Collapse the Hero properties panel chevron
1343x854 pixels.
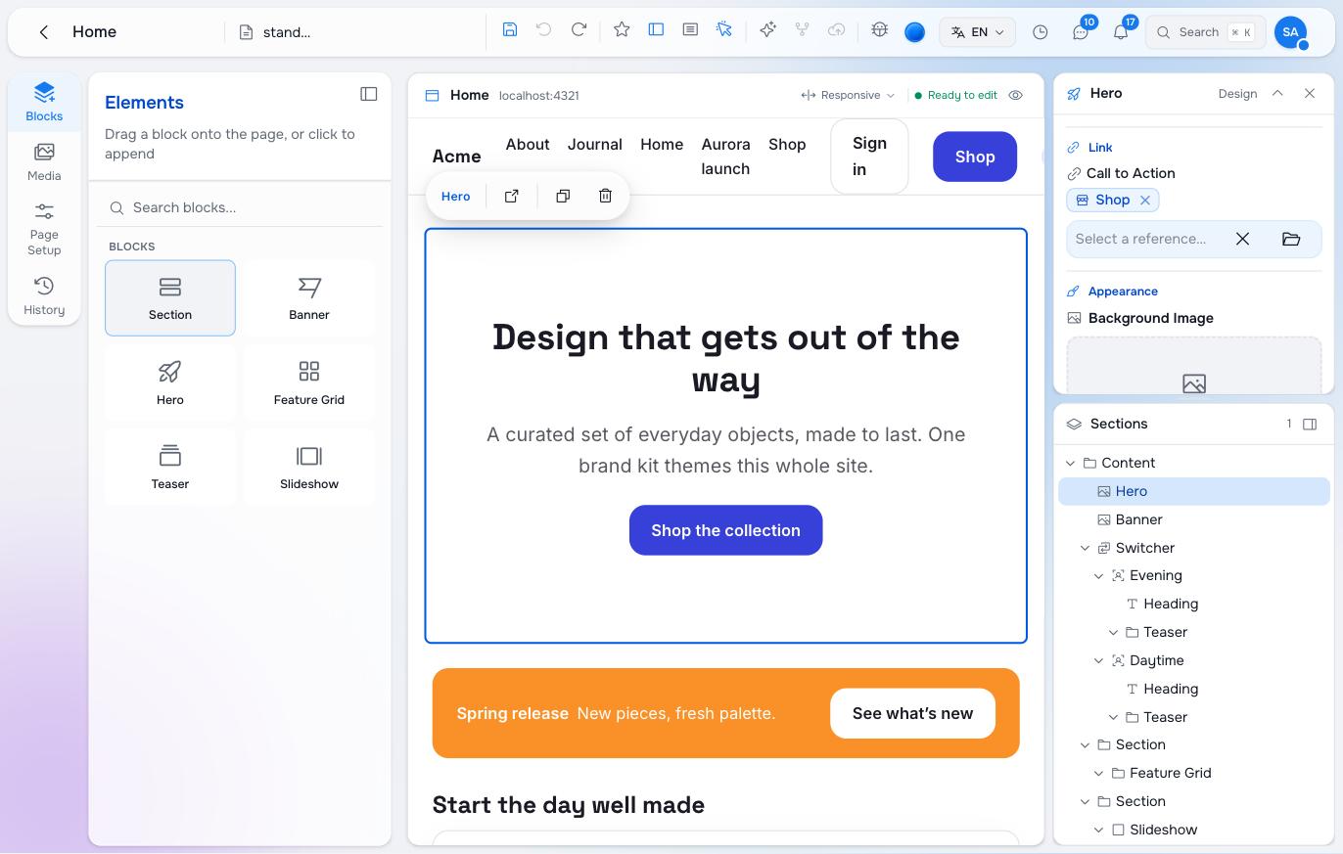1277,93
